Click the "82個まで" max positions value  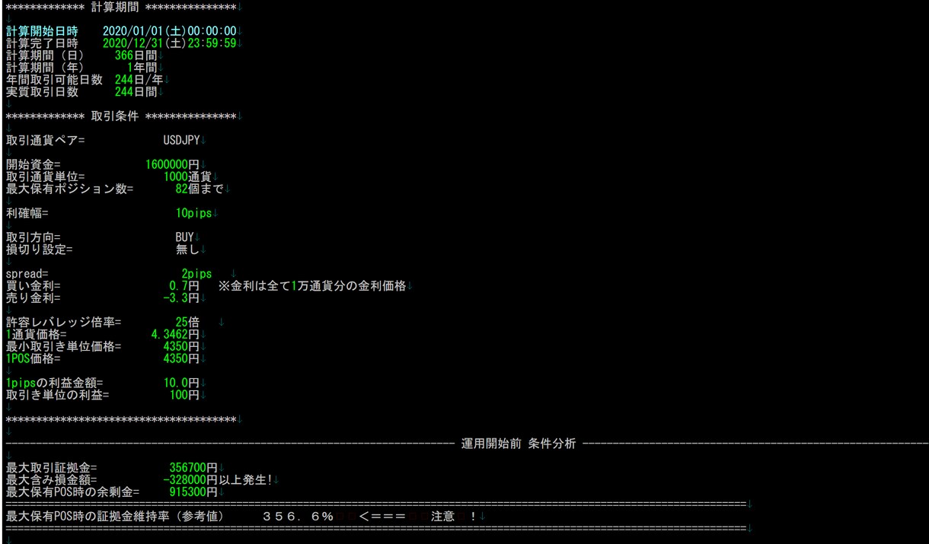coord(200,189)
